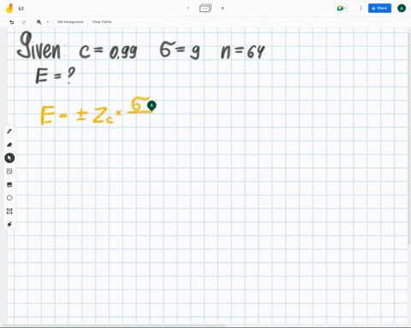Add a sticky note
Viewport: 411px width, 328px height.
[9, 171]
